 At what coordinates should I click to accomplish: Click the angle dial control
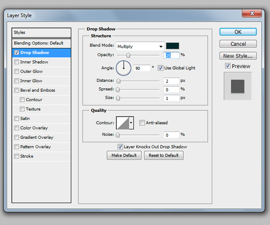pyautogui.click(x=123, y=68)
